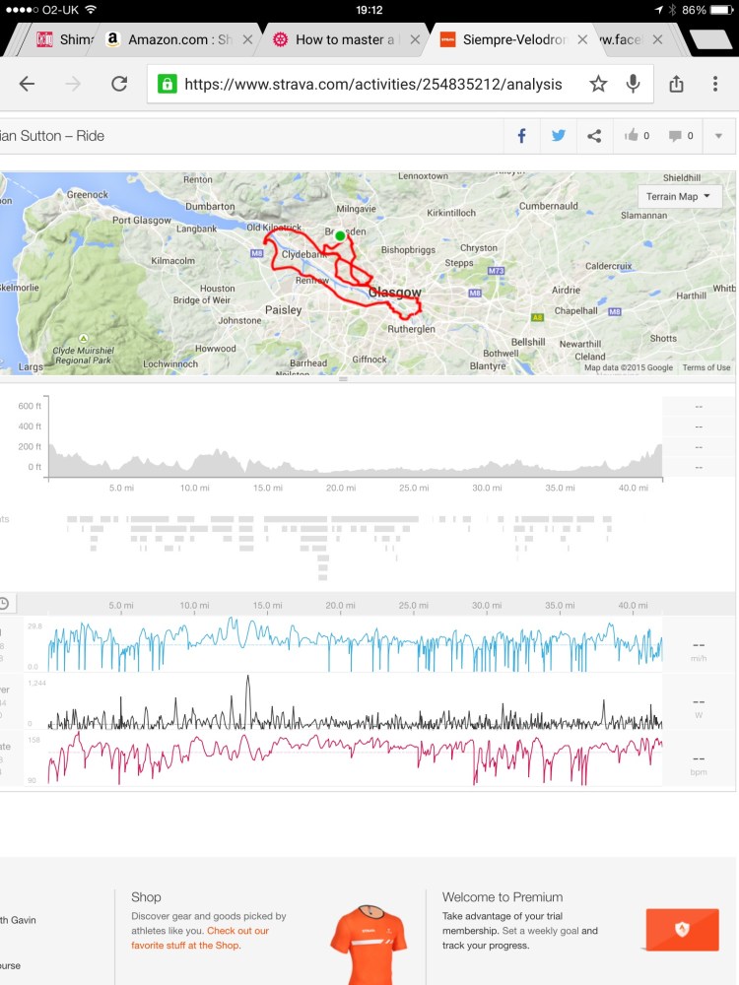Click the green start marker on map
The height and width of the screenshot is (985, 739).
pyautogui.click(x=340, y=235)
